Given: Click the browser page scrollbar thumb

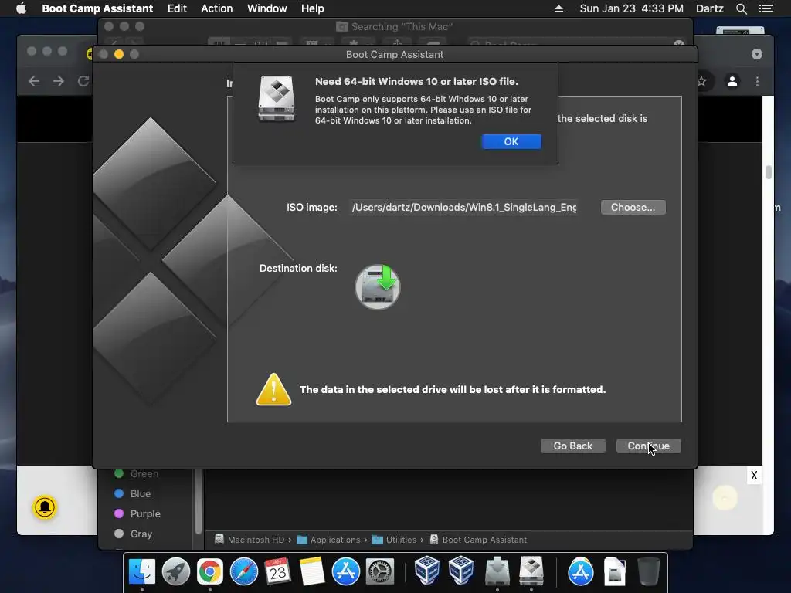Looking at the screenshot, I should 769,172.
